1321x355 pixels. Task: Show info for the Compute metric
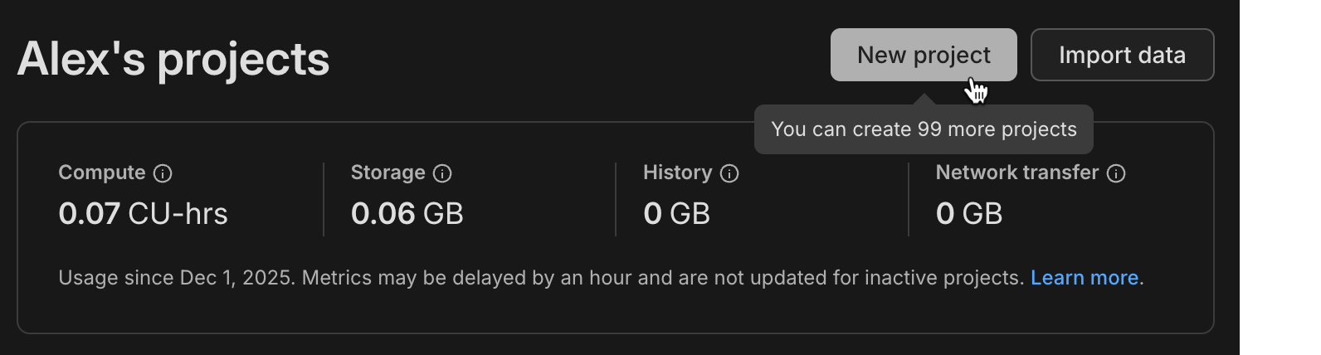pyautogui.click(x=163, y=173)
